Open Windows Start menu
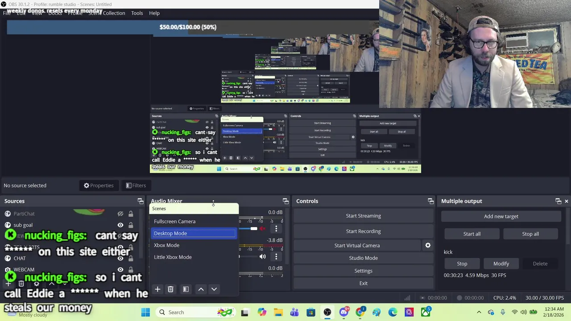Image resolution: width=571 pixels, height=321 pixels. click(145, 312)
